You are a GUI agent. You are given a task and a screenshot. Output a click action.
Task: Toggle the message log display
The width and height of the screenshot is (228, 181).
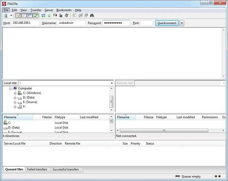18,16
